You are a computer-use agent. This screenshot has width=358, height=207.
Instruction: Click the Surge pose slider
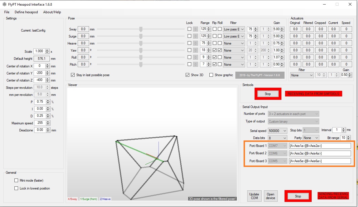click(140, 36)
